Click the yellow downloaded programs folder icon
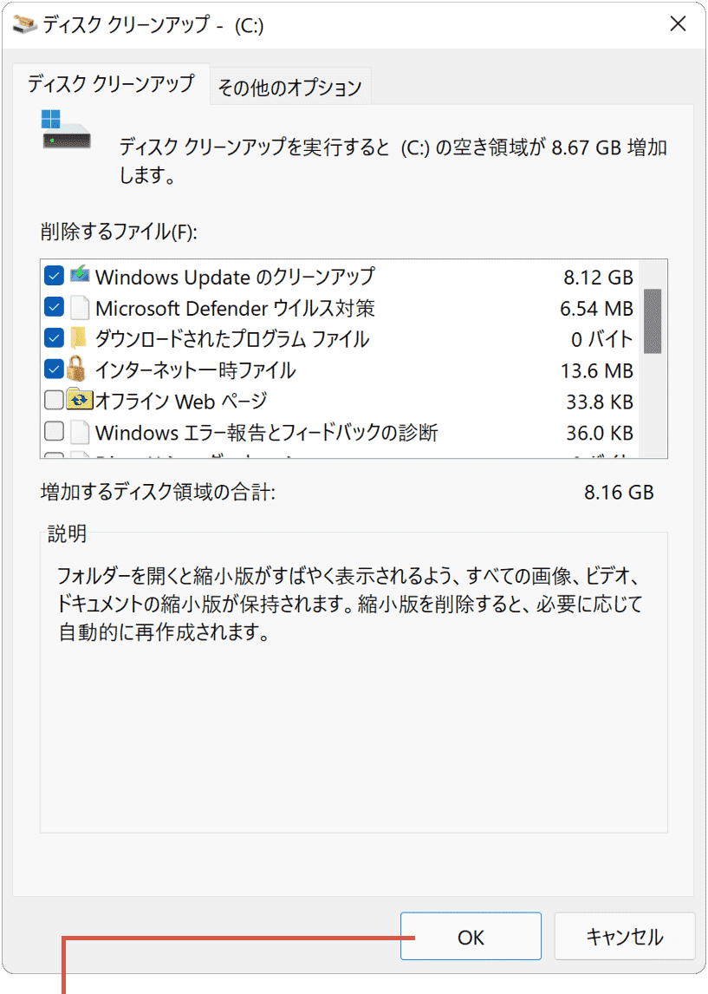The height and width of the screenshot is (994, 708). [79, 338]
